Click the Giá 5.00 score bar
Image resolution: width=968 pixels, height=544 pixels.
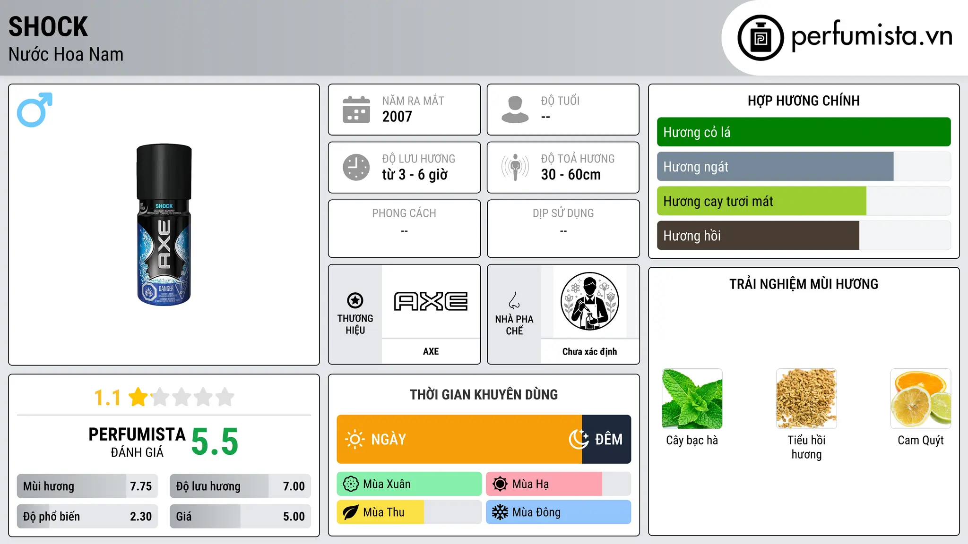point(240,517)
